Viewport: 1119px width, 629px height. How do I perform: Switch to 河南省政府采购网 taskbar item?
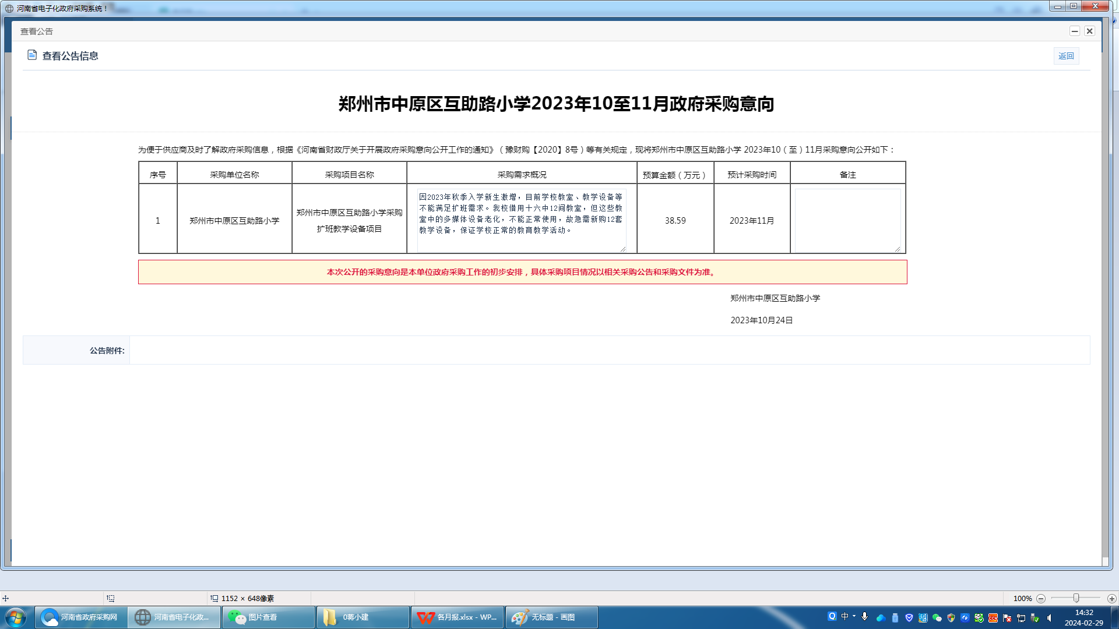click(x=82, y=617)
